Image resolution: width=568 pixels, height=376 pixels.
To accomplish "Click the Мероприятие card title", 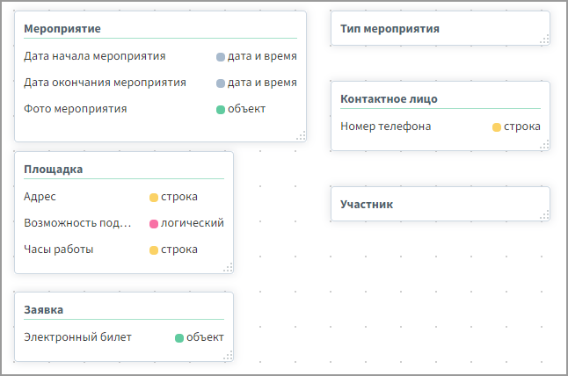I will (62, 29).
